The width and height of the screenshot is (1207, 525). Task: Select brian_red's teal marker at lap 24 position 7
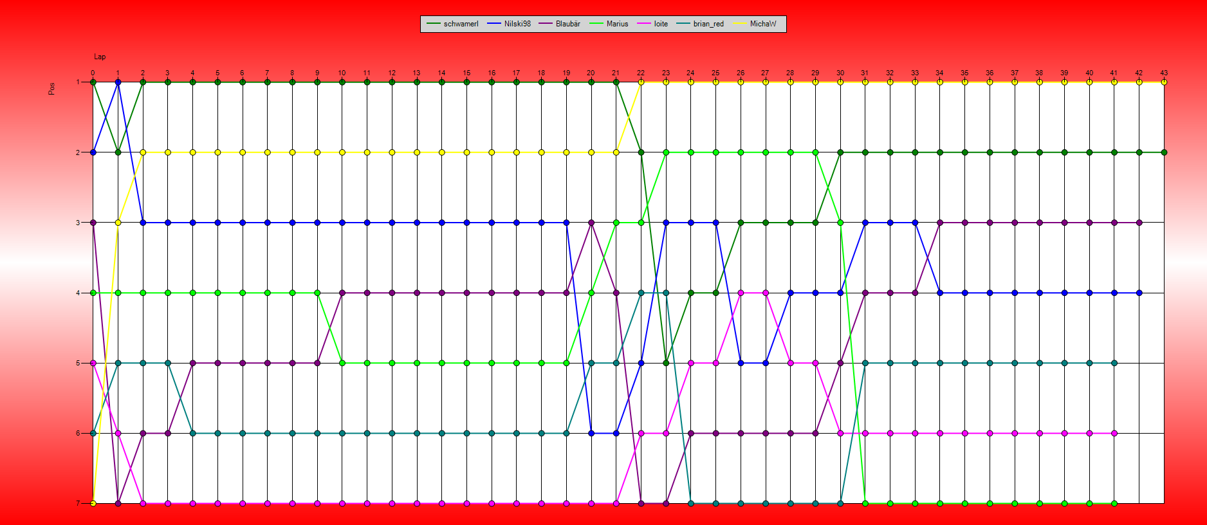tap(691, 503)
